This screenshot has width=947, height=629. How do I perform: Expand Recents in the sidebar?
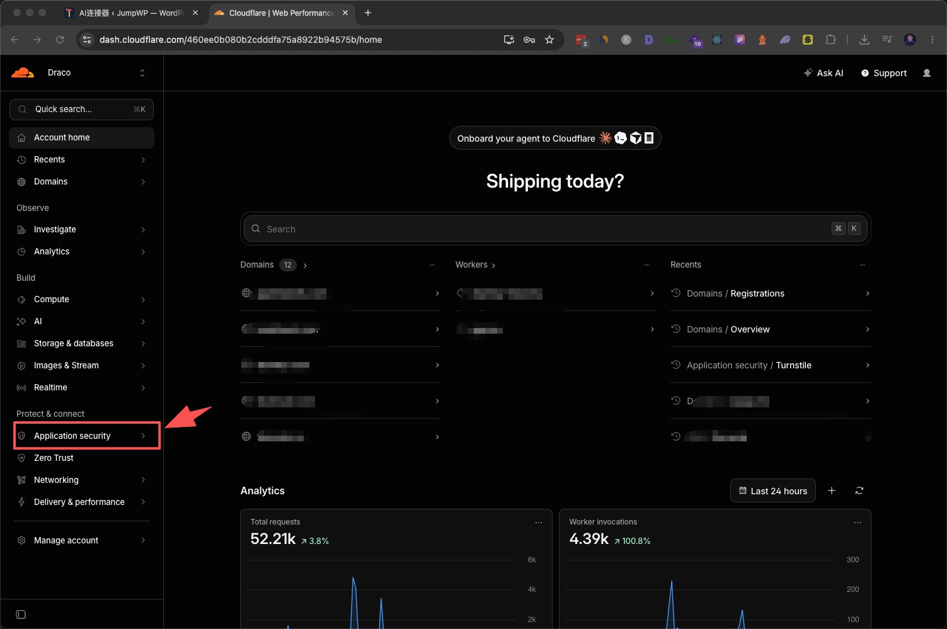(81, 159)
